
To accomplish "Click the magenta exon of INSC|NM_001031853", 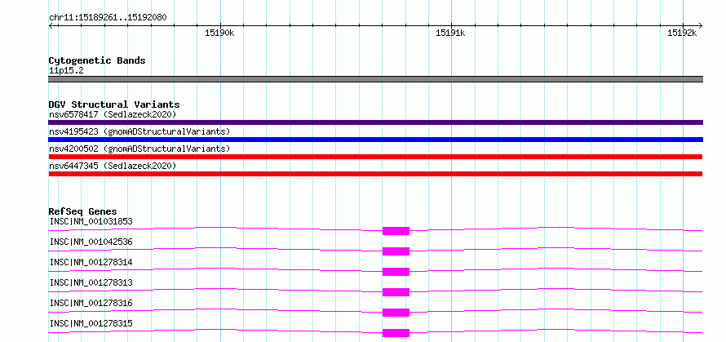I will [x=396, y=231].
